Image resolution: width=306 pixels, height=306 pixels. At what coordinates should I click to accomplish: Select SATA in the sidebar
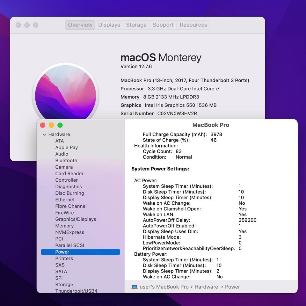(61, 272)
